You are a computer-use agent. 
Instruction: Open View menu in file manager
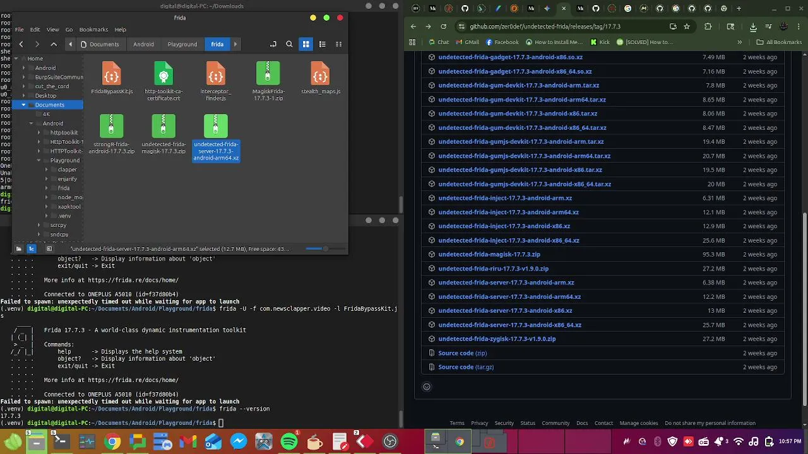pos(52,29)
